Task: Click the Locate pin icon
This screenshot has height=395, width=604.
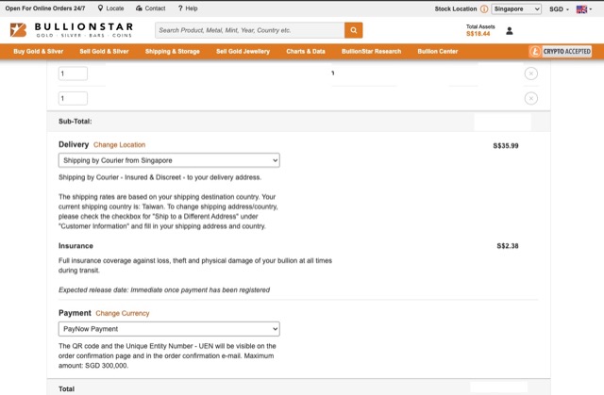Action: click(100, 8)
